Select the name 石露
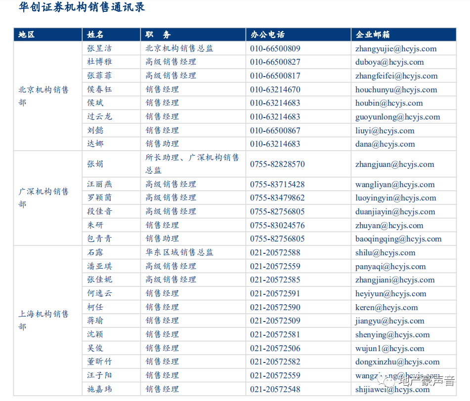The width and height of the screenshot is (470, 401). pos(95,252)
